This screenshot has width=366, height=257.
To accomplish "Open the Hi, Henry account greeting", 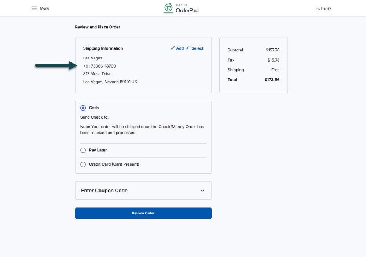I will point(323,8).
